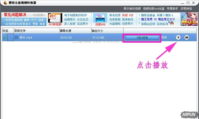The height and width of the screenshot is (119, 199).
Task: Click the 00:02:06 duration cell
Action: (x=66, y=38)
